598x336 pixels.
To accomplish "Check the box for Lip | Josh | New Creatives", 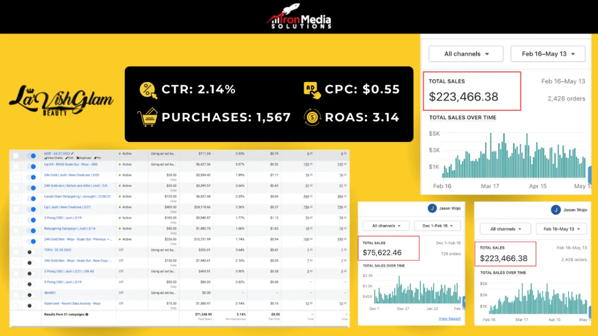I will (x=16, y=209).
